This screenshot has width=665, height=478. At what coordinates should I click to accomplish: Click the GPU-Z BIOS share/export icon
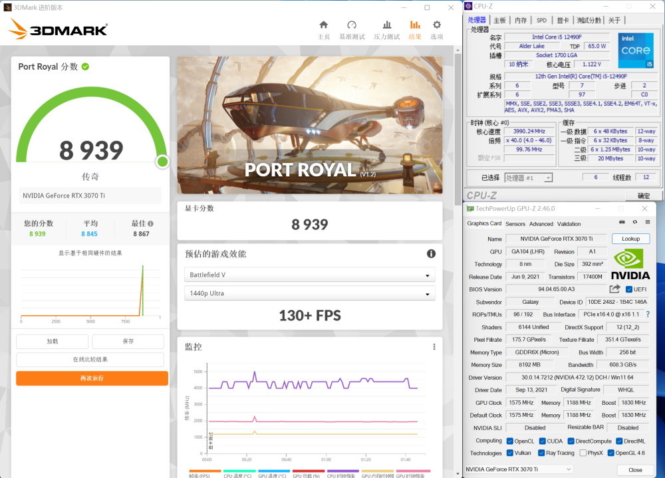point(615,289)
